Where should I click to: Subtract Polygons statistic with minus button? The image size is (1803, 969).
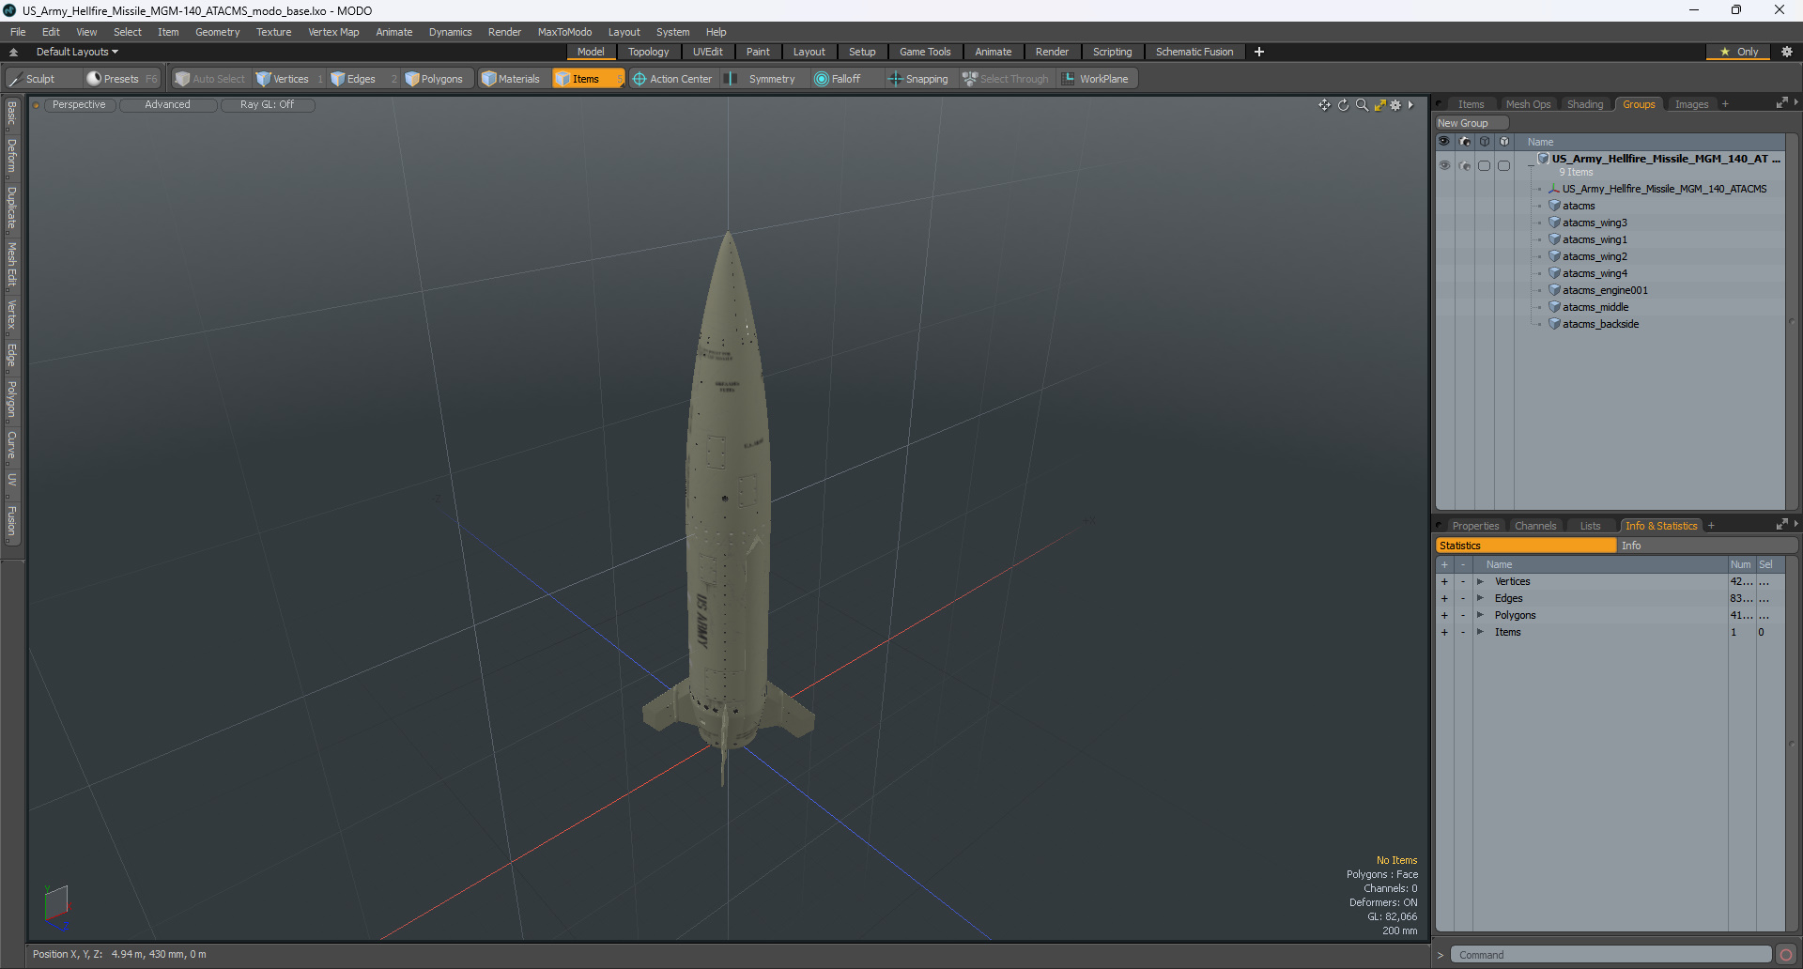click(1463, 616)
